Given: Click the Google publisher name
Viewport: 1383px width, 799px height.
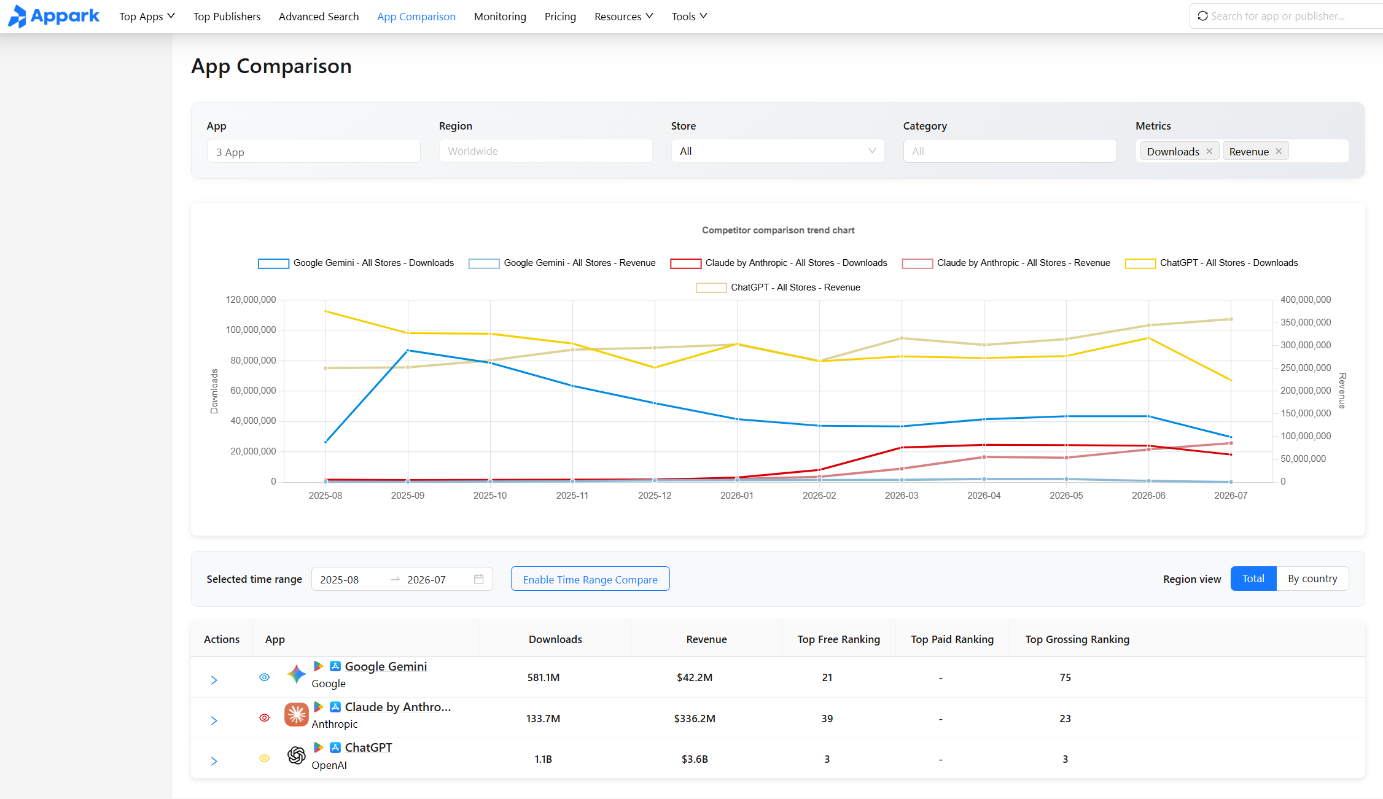Looking at the screenshot, I should click(329, 684).
